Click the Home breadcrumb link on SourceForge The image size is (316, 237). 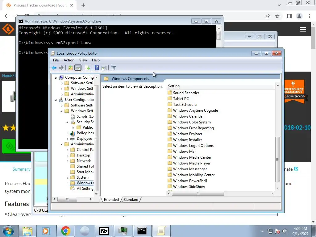click(x=7, y=76)
